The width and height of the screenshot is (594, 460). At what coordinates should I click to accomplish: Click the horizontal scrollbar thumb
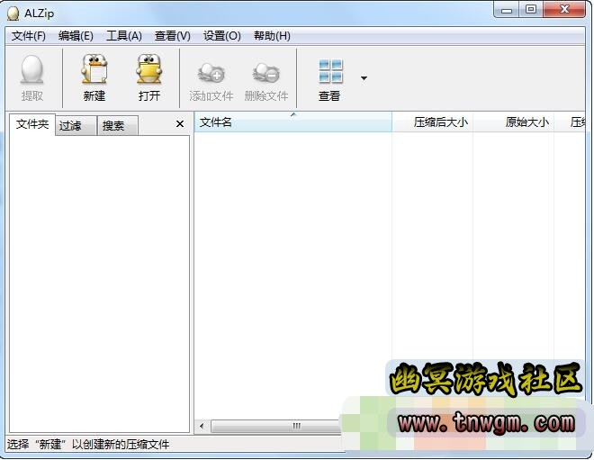coord(276,427)
